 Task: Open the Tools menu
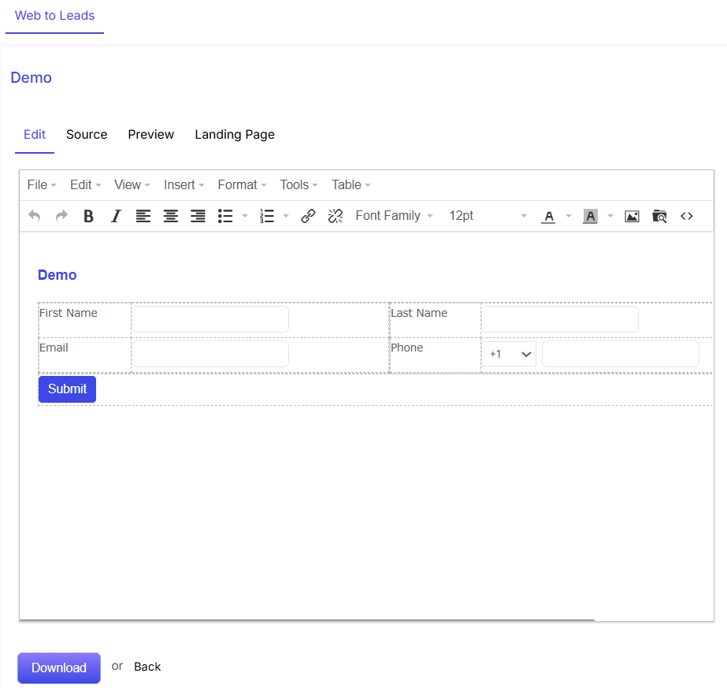pyautogui.click(x=299, y=185)
